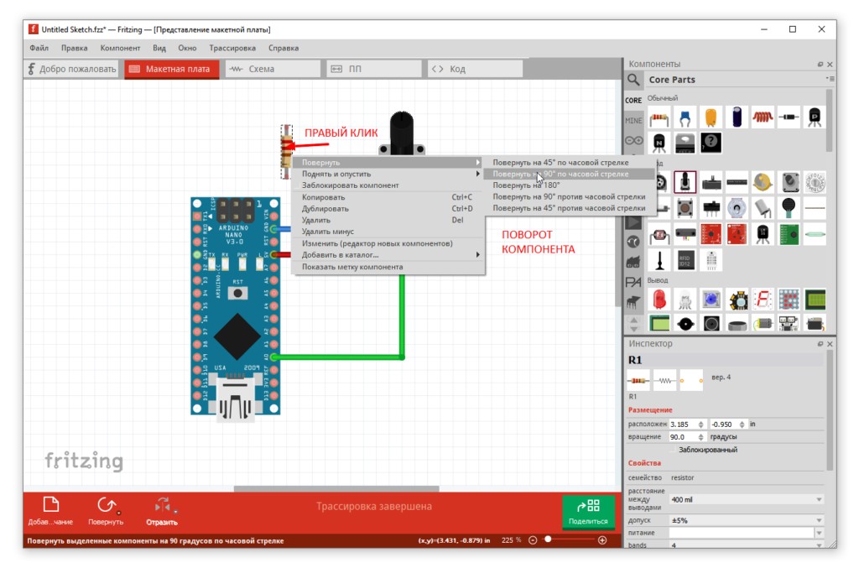Choose rotate 45° clockwise

(570, 162)
